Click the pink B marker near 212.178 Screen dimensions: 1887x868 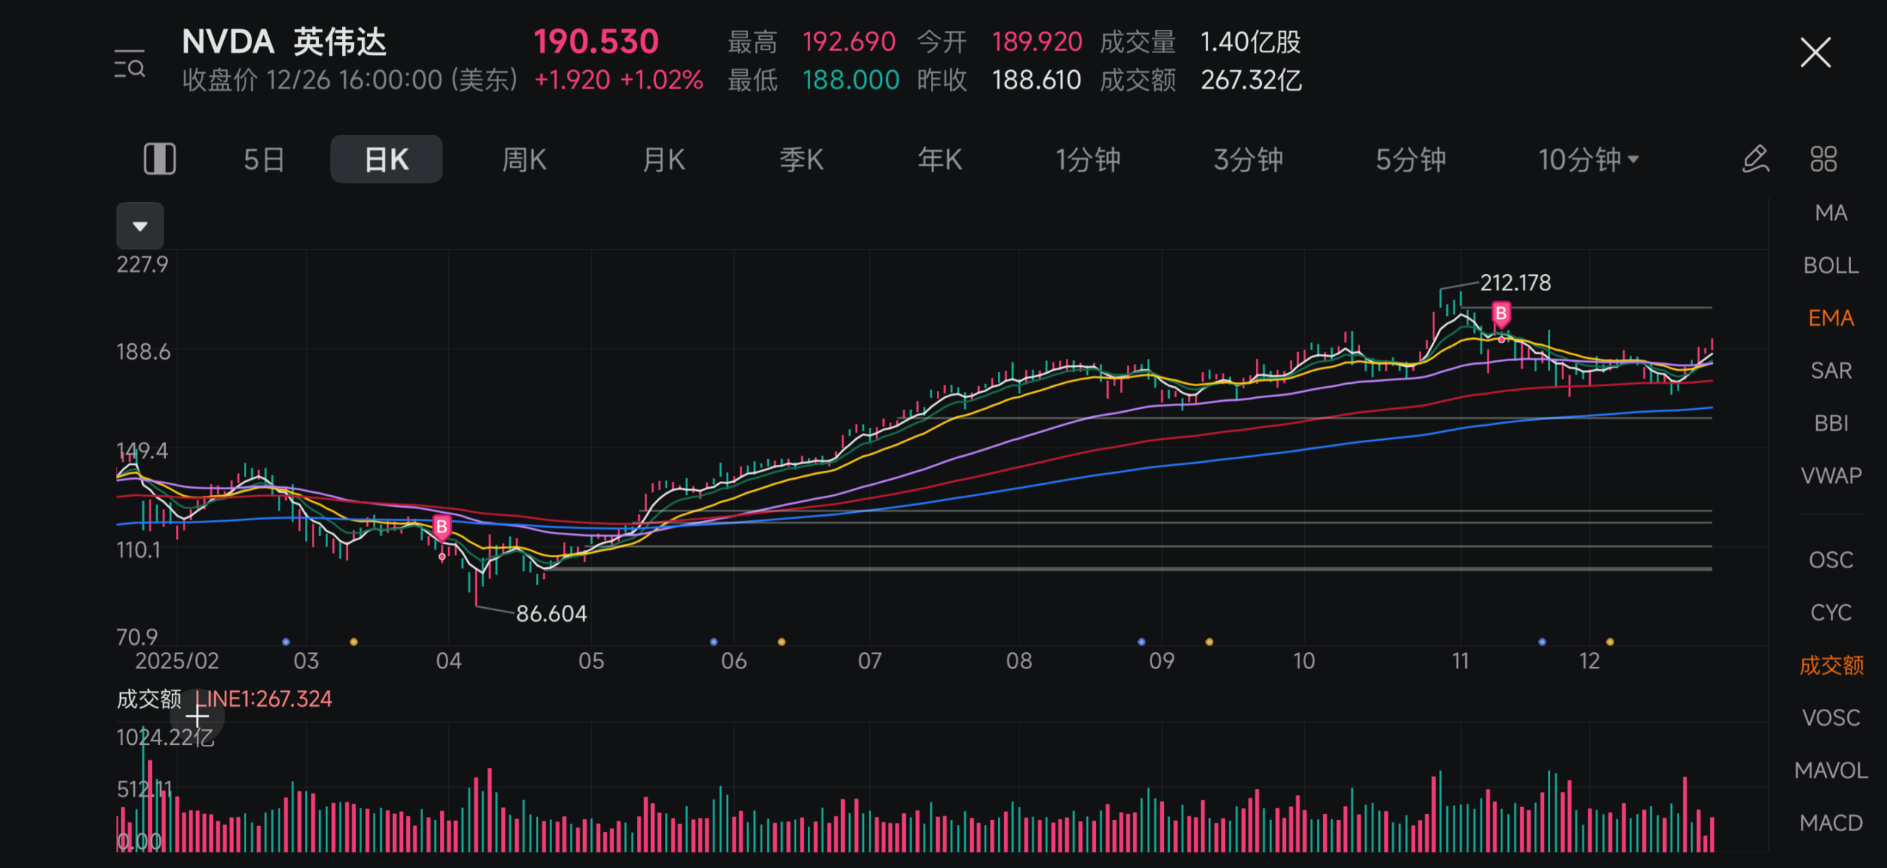click(1501, 314)
